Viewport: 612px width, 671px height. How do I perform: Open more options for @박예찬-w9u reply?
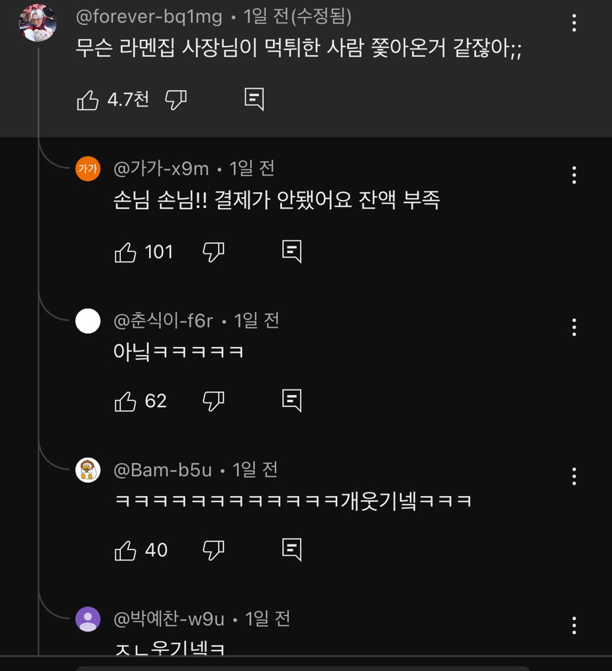click(574, 625)
